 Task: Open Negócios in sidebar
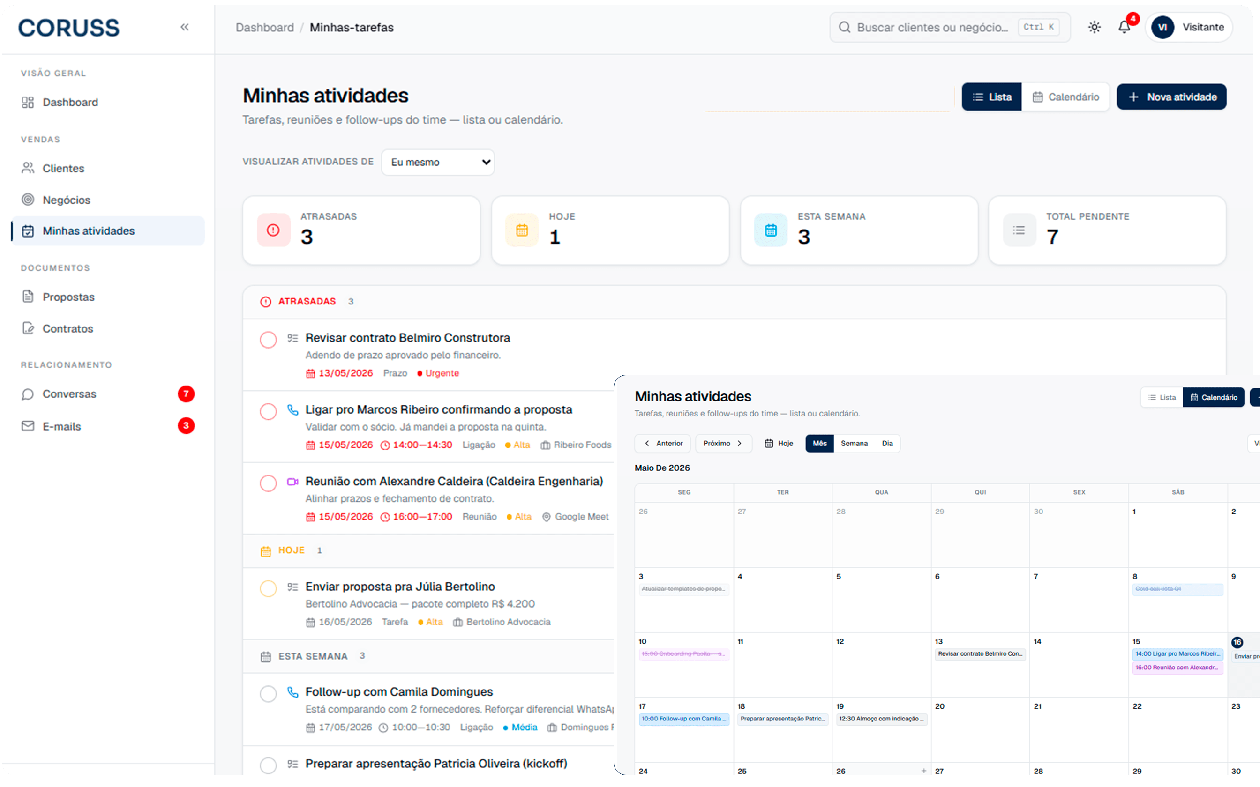tap(108, 200)
